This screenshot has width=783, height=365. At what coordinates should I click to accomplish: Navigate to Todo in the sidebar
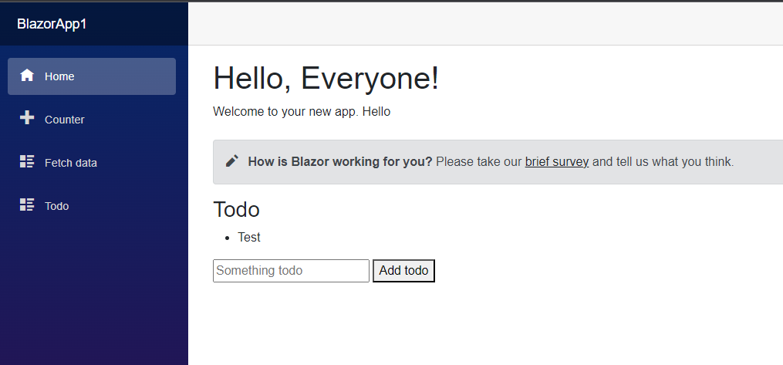pos(92,206)
